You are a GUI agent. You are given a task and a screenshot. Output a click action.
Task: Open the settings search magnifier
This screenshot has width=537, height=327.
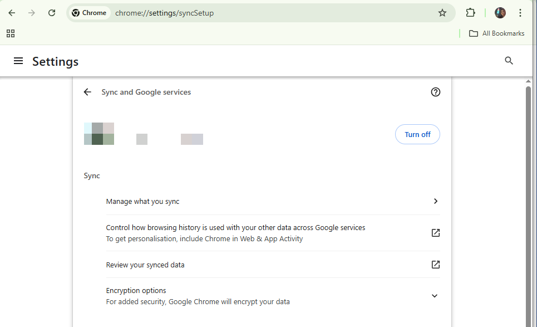509,60
